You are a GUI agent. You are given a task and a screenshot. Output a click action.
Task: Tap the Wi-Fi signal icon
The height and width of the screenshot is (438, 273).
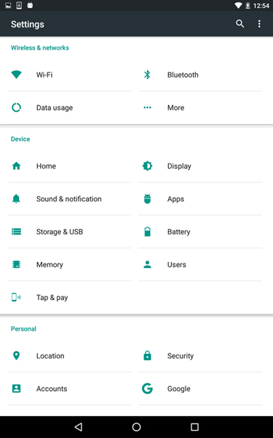pyautogui.click(x=16, y=74)
